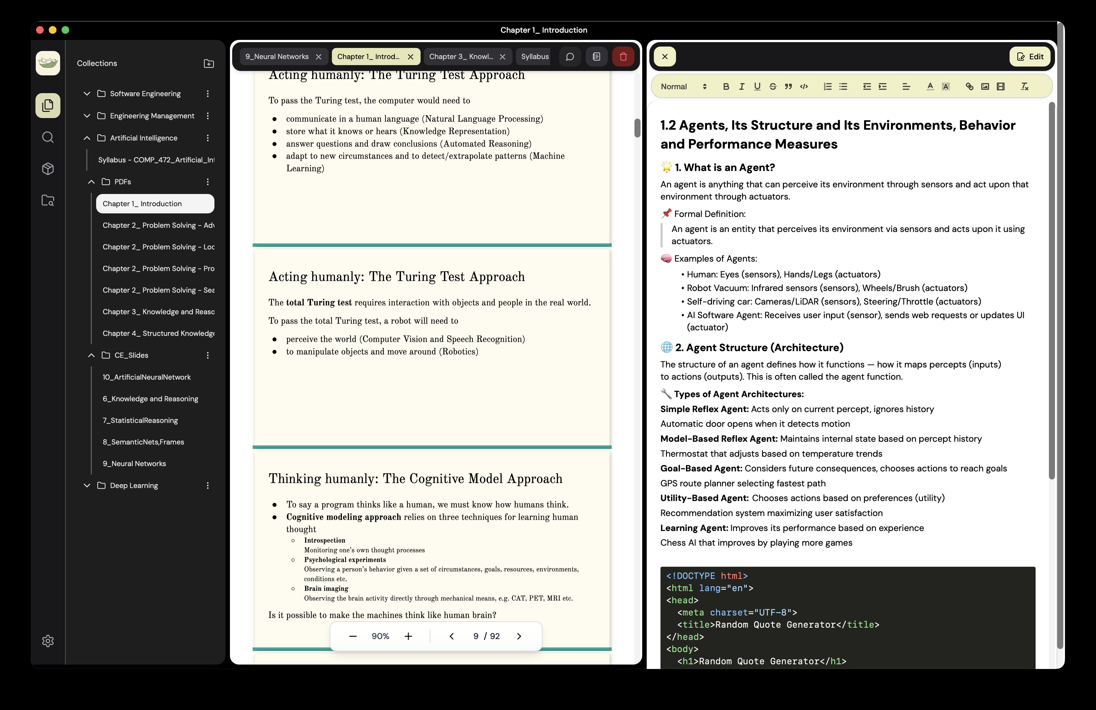Open the search icon in left sidebar
The image size is (1096, 710).
pos(48,137)
